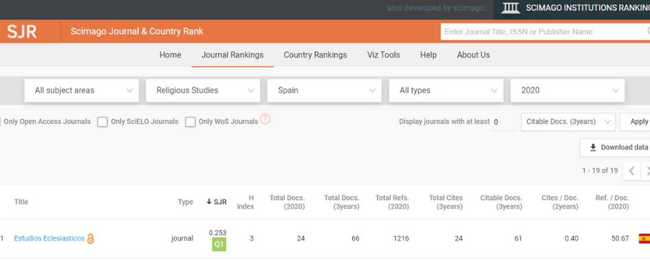Click the WoS Journals help question mark
The image size is (650, 260).
(x=266, y=120)
